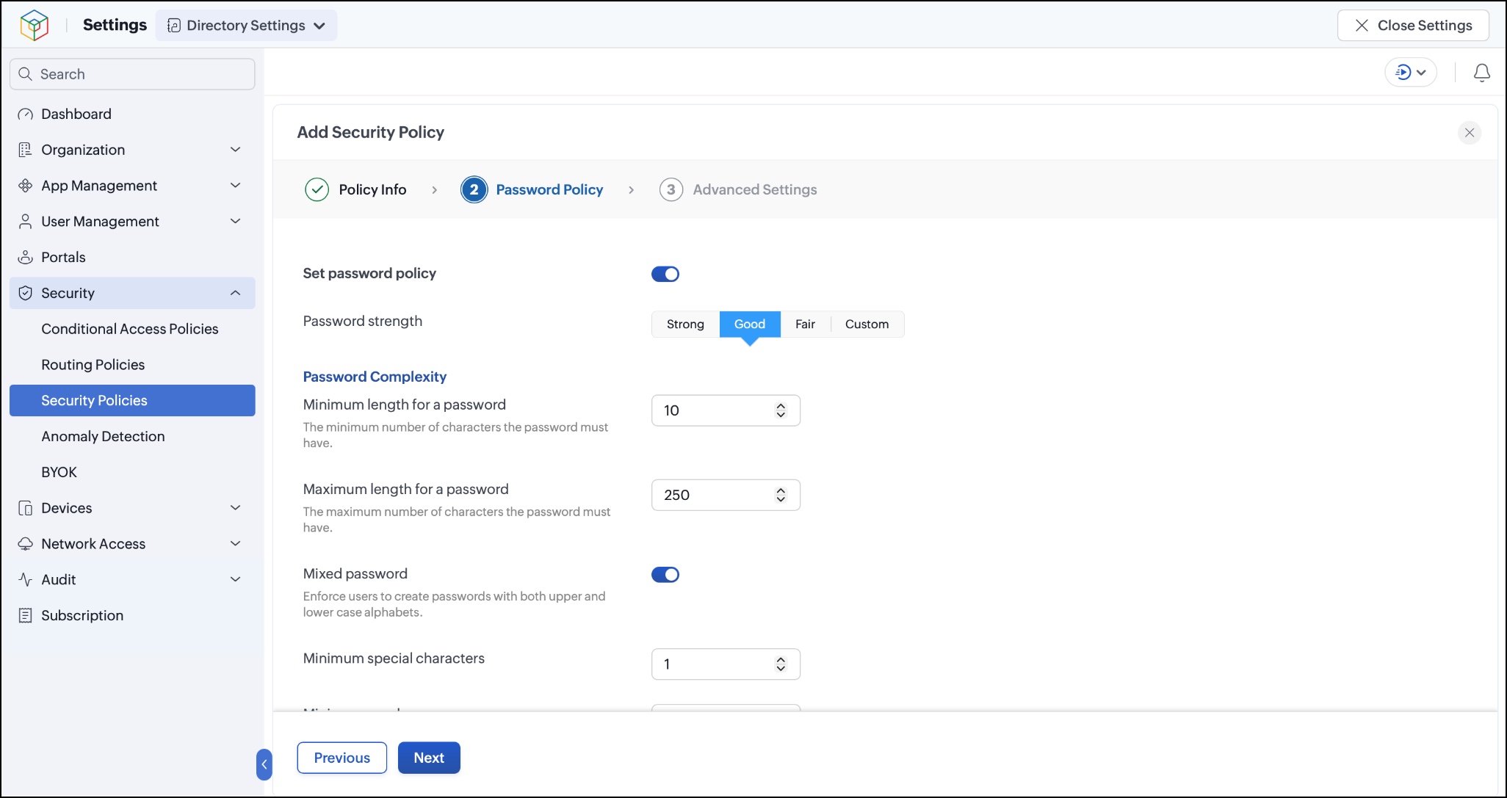
Task: Click the step 2 circle icon
Action: pos(474,189)
